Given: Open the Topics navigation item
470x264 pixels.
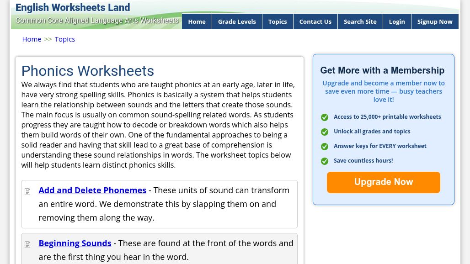Looking at the screenshot, I should click(278, 21).
